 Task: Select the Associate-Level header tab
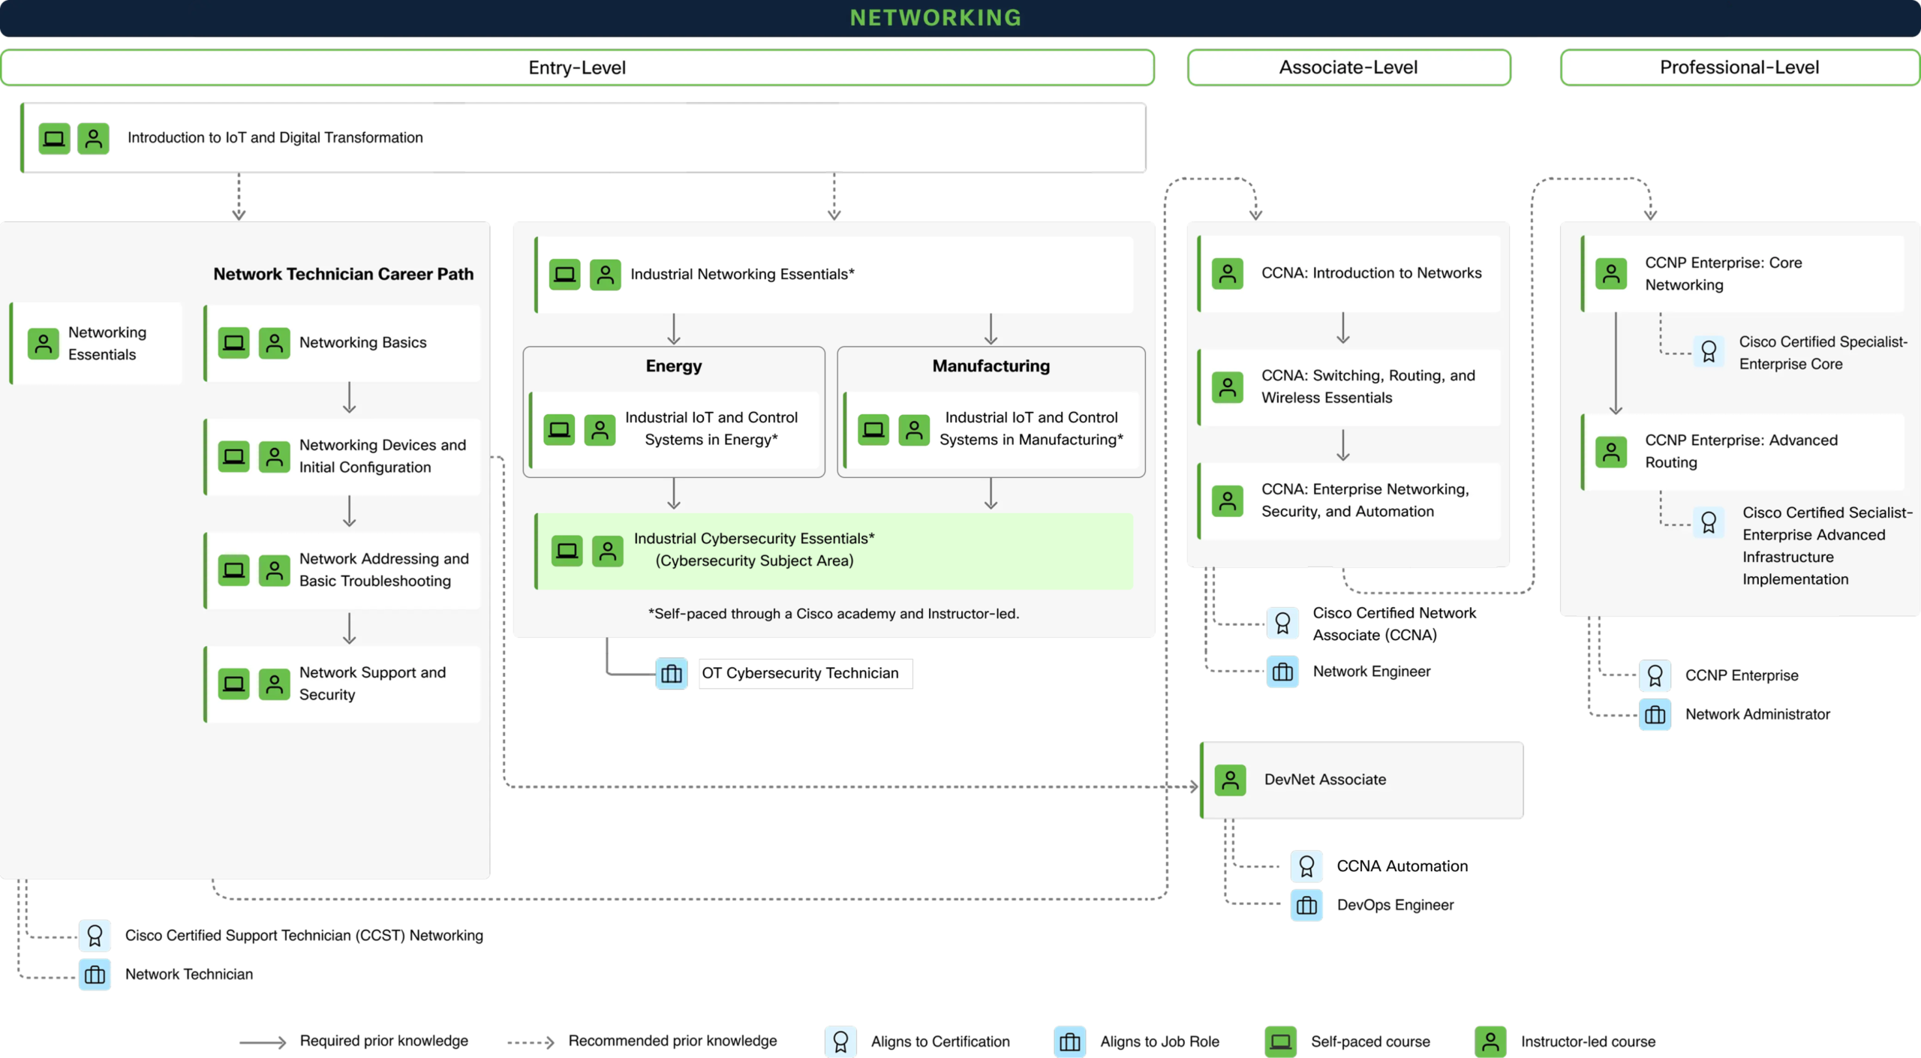(x=1348, y=68)
